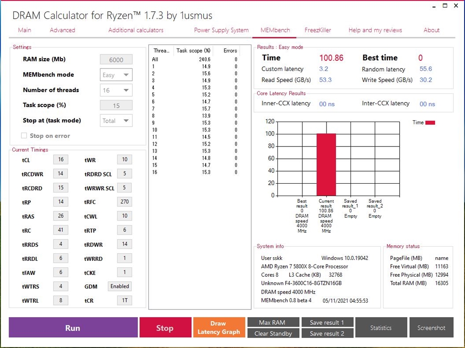This screenshot has height=348, width=465.
Task: Click Total RAM value 16305
Action: 441,283
